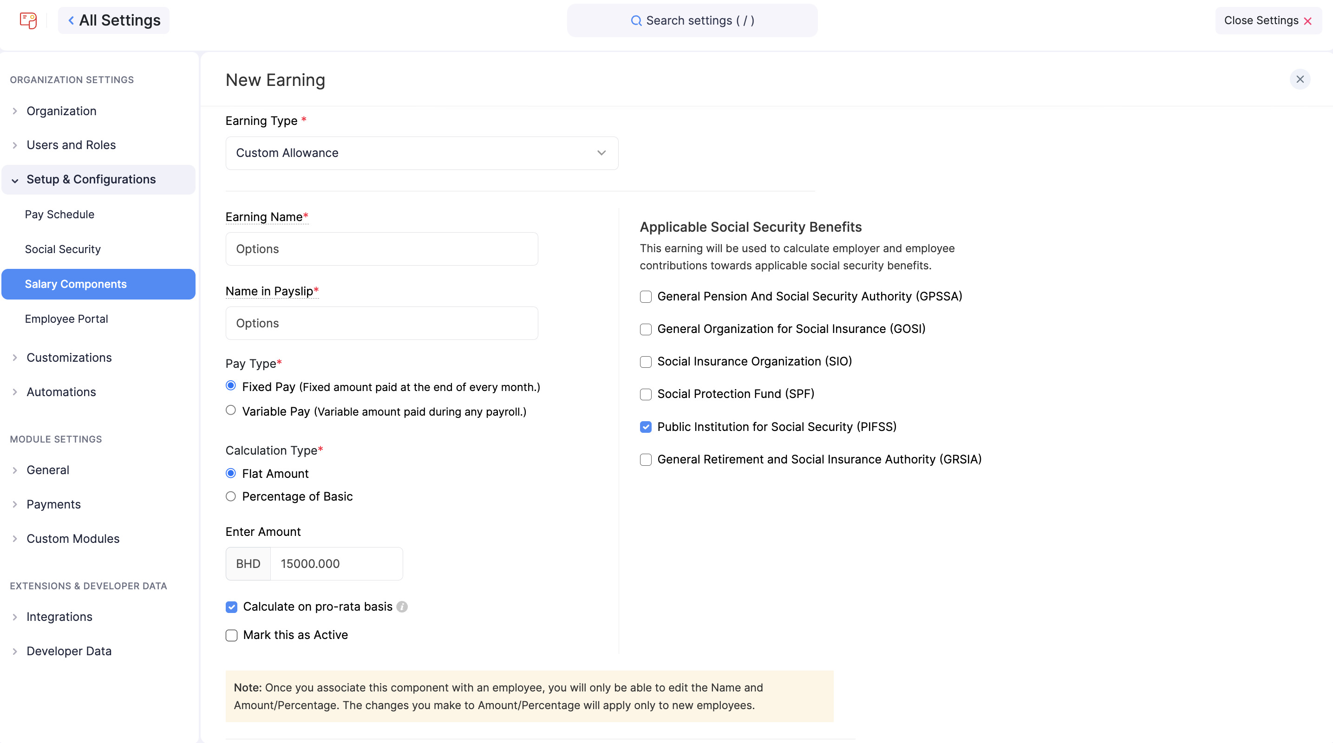Select the Variable Pay radio option
Screen dimensions: 1333x743
point(231,411)
